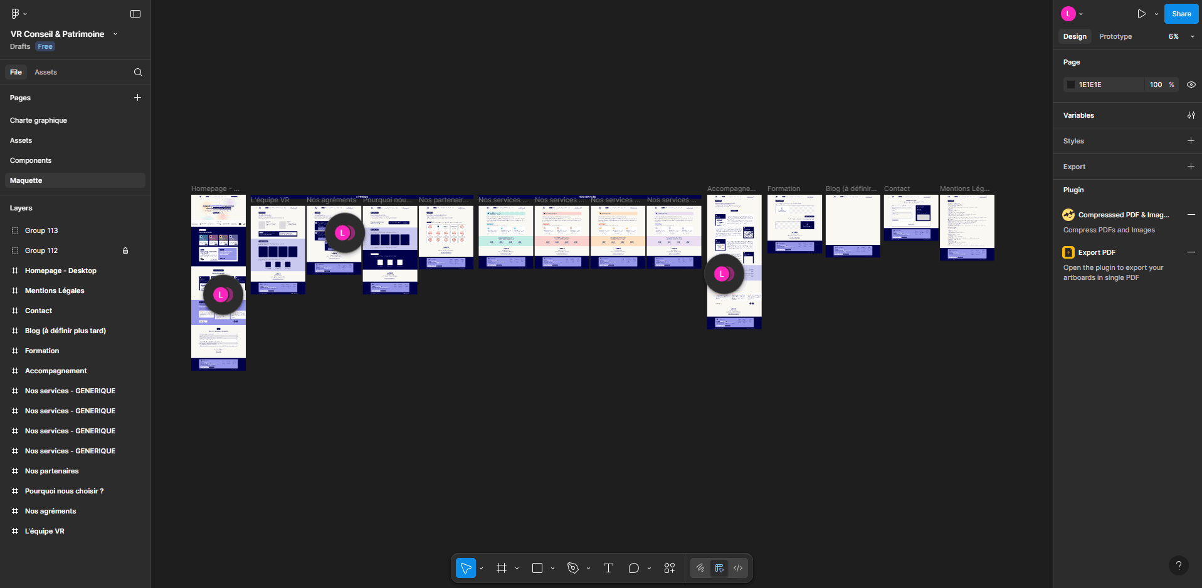Select the Charte graphique page
This screenshot has width=1202, height=588.
[38, 120]
